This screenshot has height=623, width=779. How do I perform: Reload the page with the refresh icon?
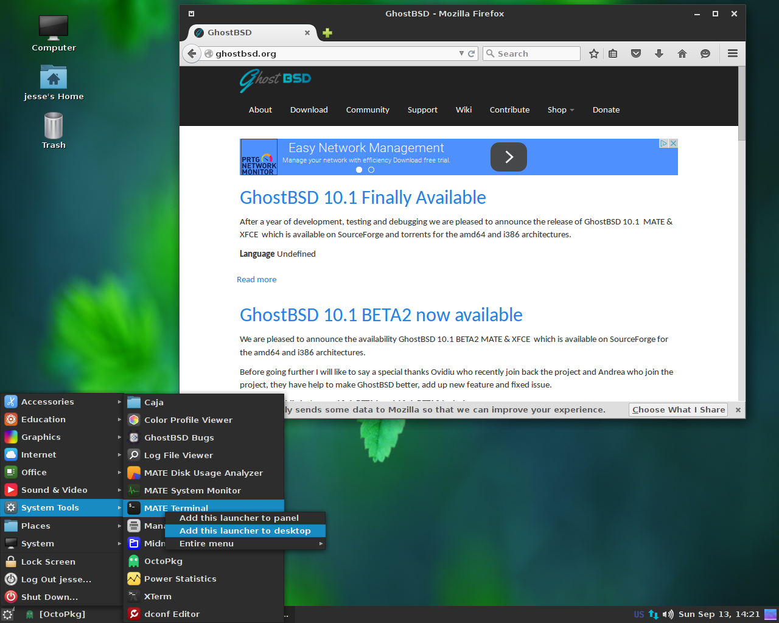pos(471,54)
